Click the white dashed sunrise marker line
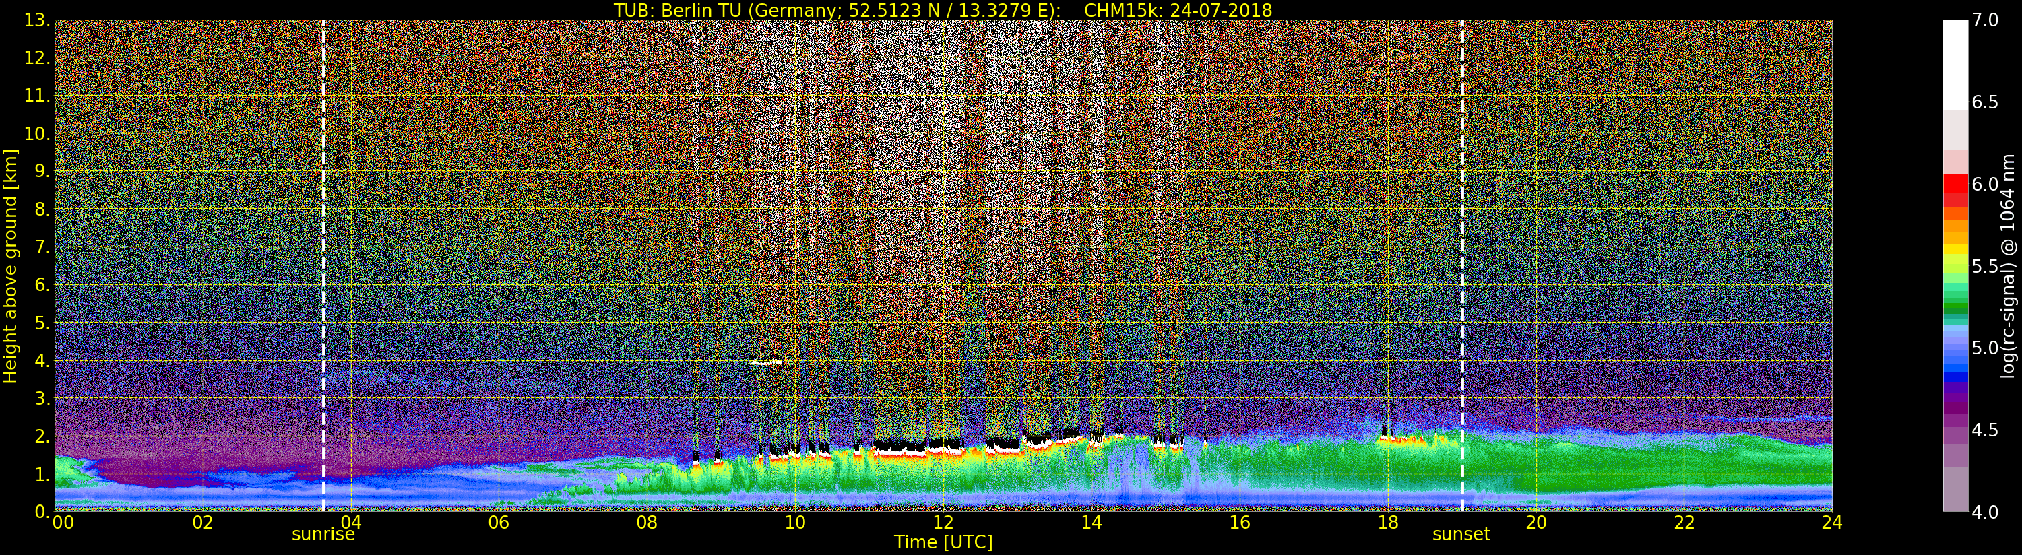This screenshot has height=555, width=2022. coord(323,265)
